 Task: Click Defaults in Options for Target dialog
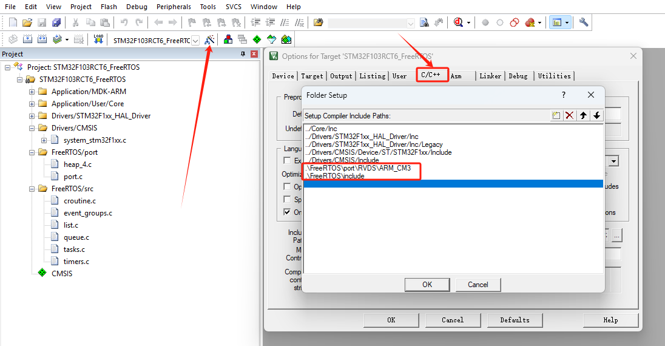[515, 320]
